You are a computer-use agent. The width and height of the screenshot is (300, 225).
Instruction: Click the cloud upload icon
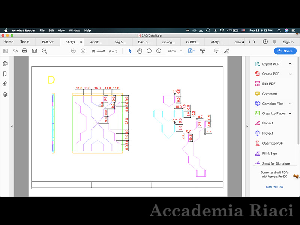(x=15, y=51)
